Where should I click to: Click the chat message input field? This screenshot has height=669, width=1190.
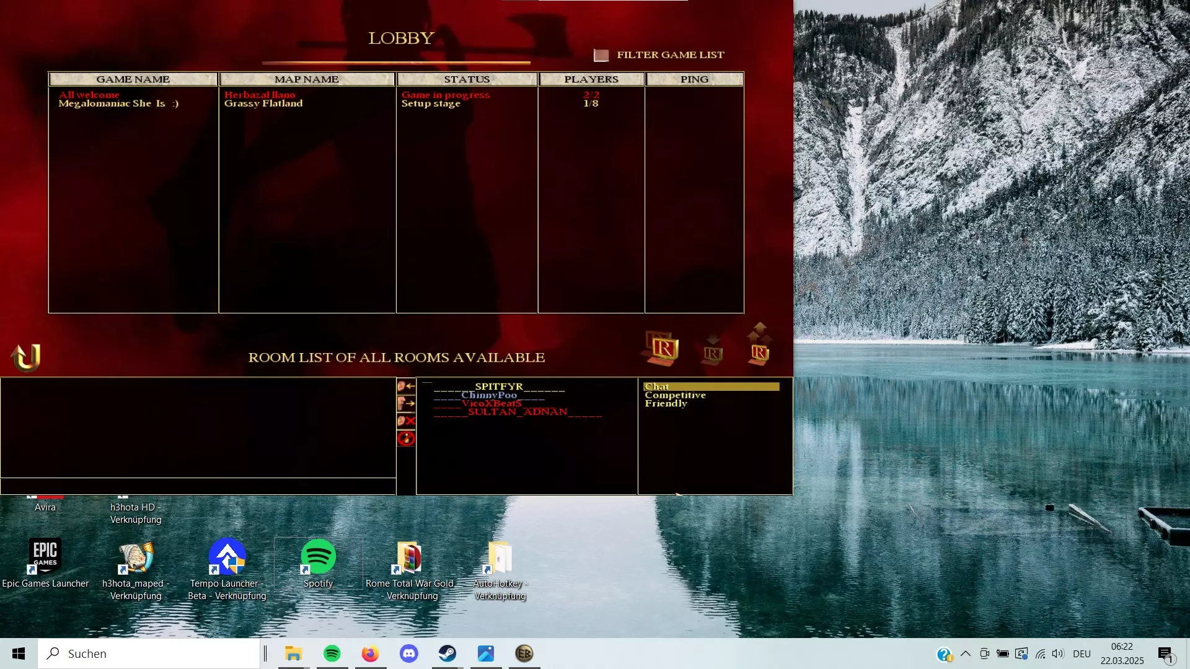198,486
